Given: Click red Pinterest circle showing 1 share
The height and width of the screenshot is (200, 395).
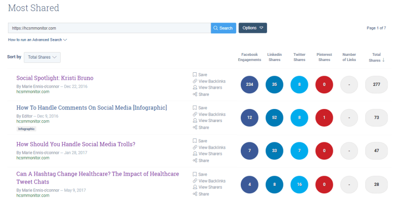Looking at the screenshot, I should pos(324,117).
